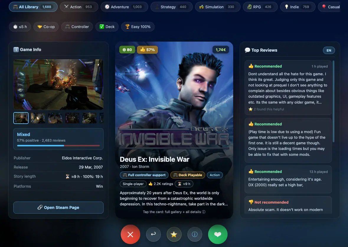The image size is (348, 247).
Task: Select the Indie category tab
Action: pyautogui.click(x=298, y=7)
